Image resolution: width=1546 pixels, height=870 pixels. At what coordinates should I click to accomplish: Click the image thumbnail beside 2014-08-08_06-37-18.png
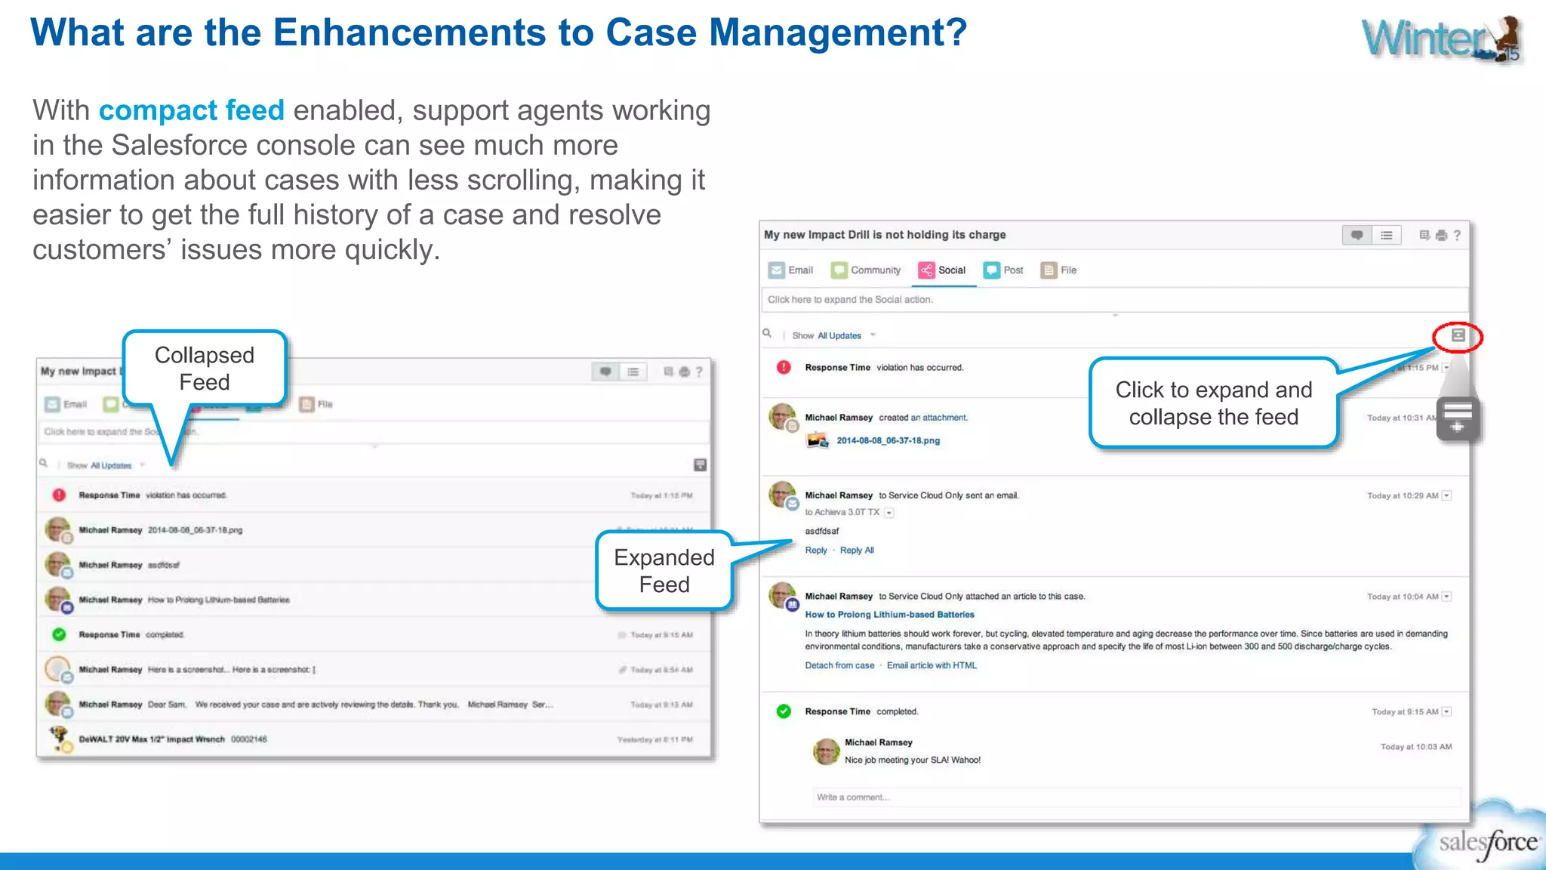click(817, 440)
